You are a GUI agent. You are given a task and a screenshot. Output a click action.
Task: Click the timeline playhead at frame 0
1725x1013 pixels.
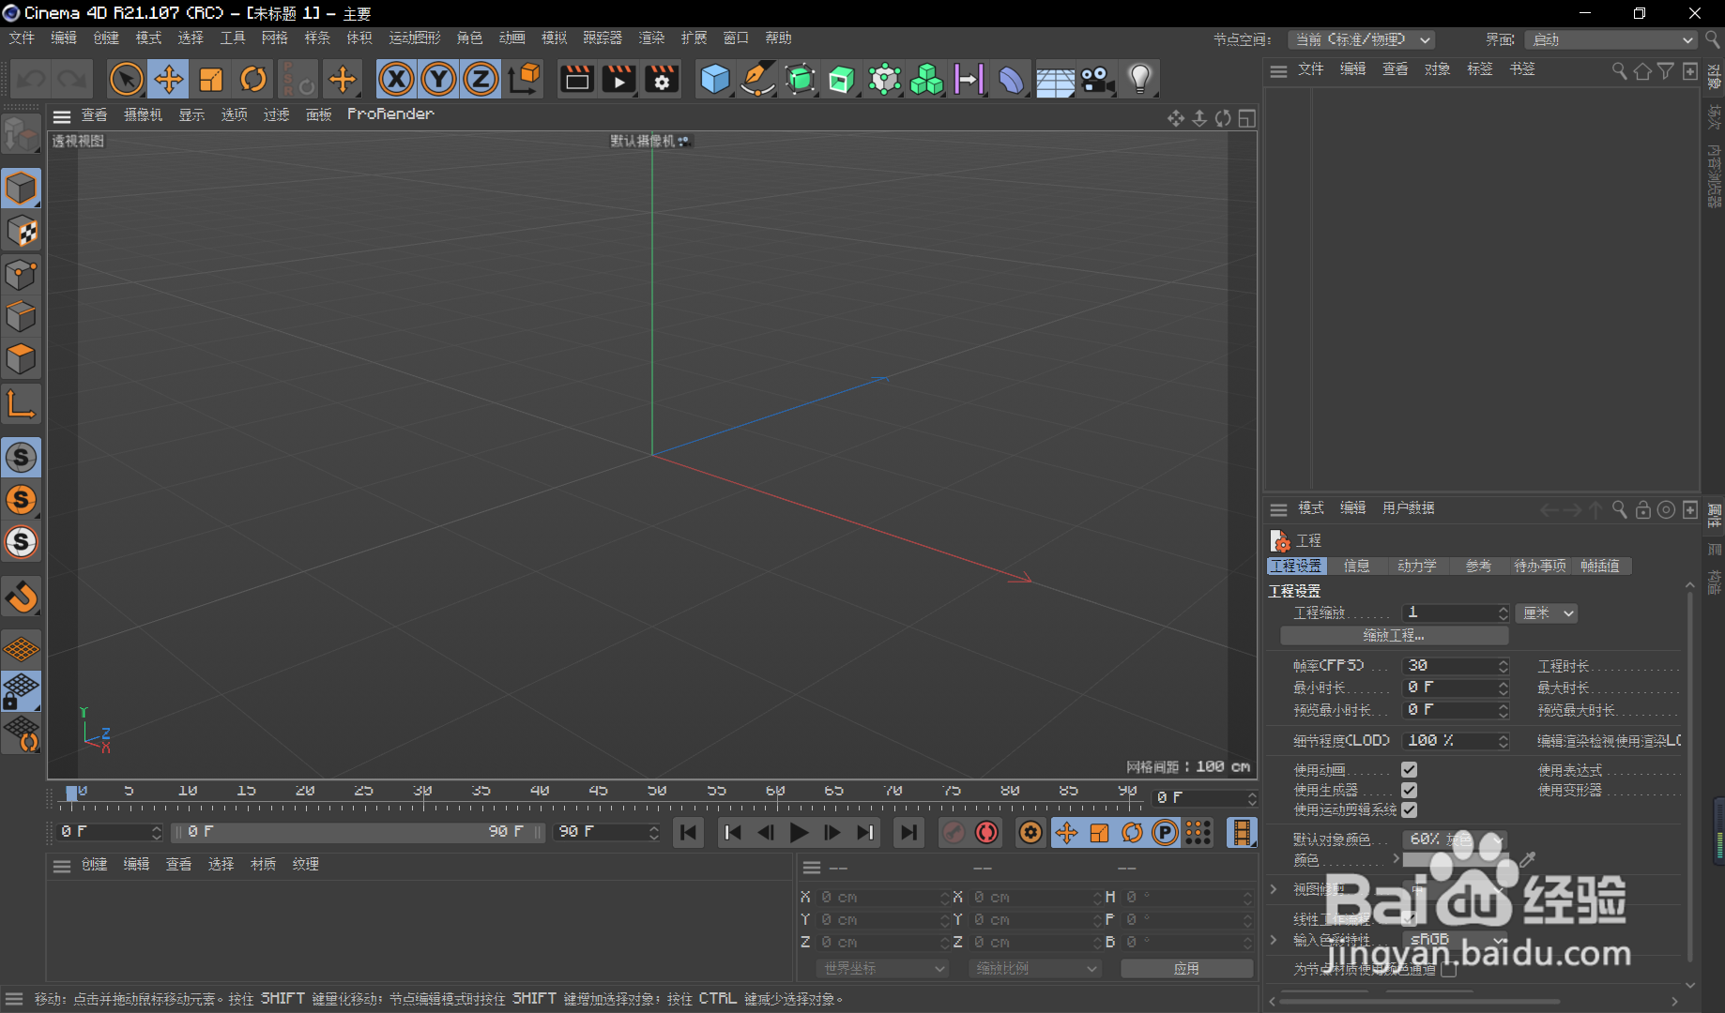click(71, 794)
